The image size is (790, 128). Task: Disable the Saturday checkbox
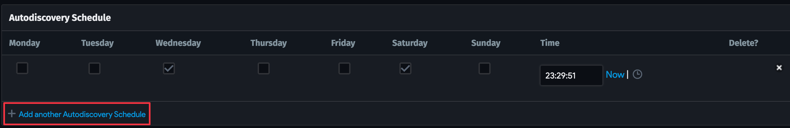(x=405, y=68)
